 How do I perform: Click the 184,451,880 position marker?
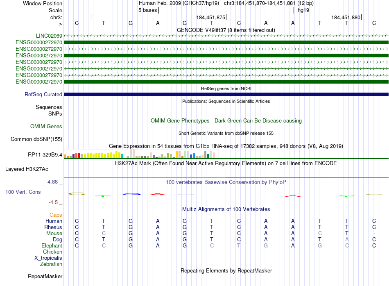click(346, 17)
